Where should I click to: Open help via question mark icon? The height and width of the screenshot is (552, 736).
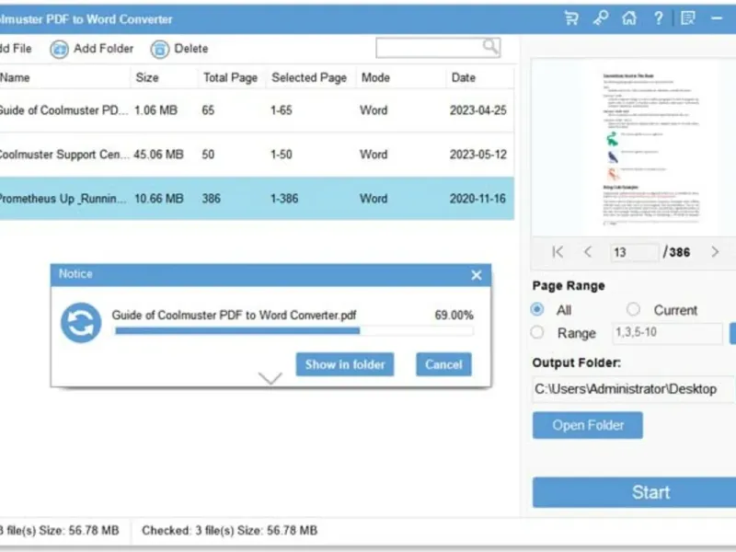click(659, 18)
